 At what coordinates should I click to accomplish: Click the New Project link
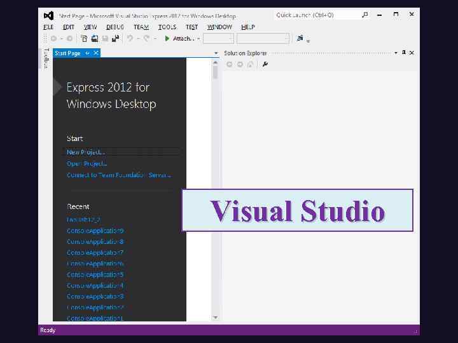coord(86,152)
